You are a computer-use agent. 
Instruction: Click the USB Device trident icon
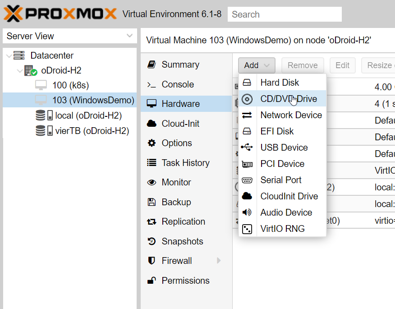247,147
